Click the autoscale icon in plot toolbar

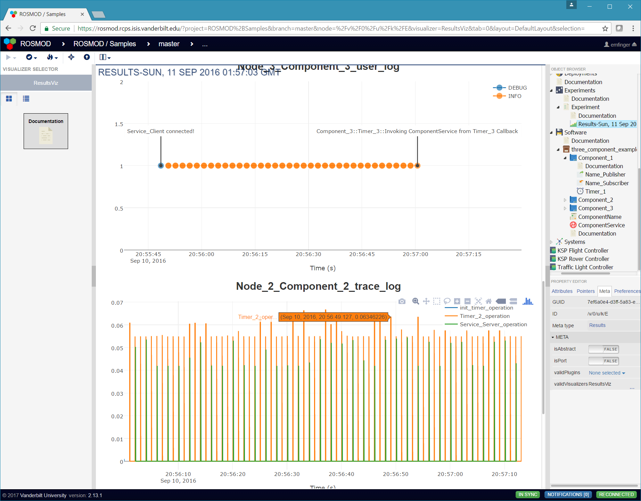[478, 301]
